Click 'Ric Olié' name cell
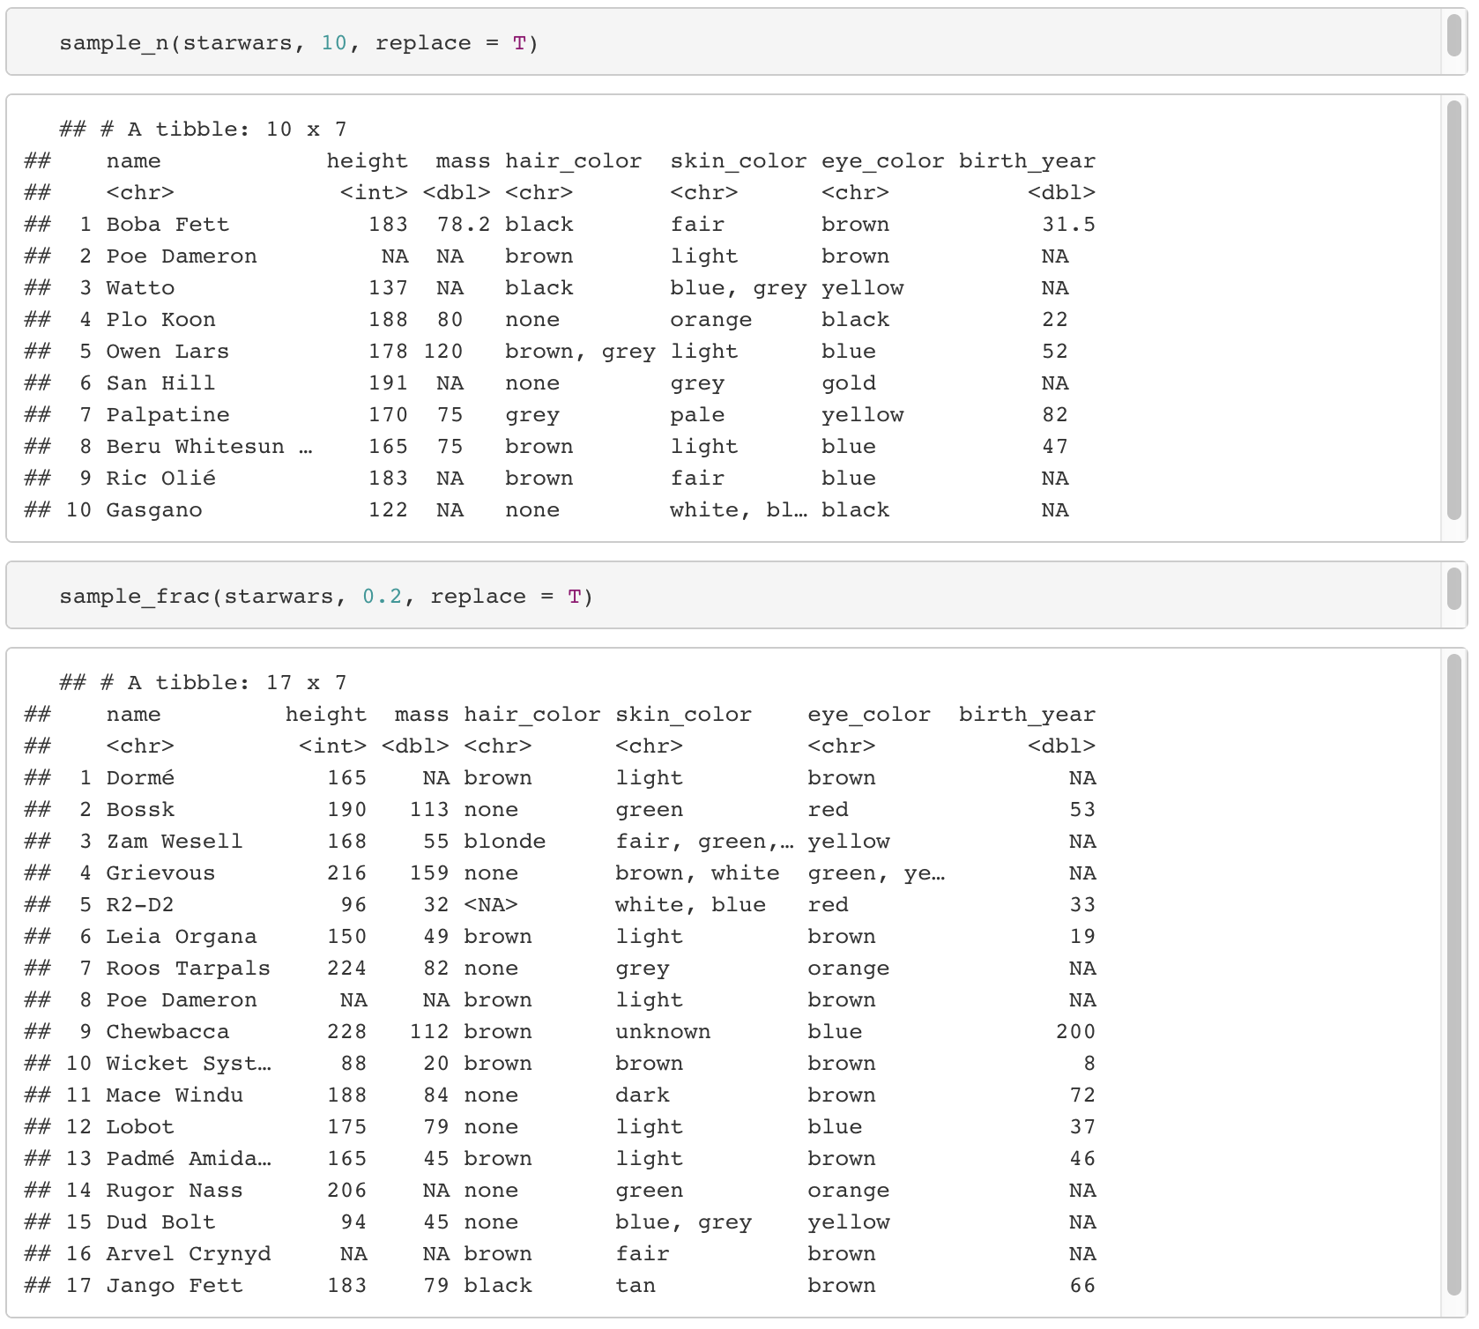Image resolution: width=1479 pixels, height=1329 pixels. [160, 479]
